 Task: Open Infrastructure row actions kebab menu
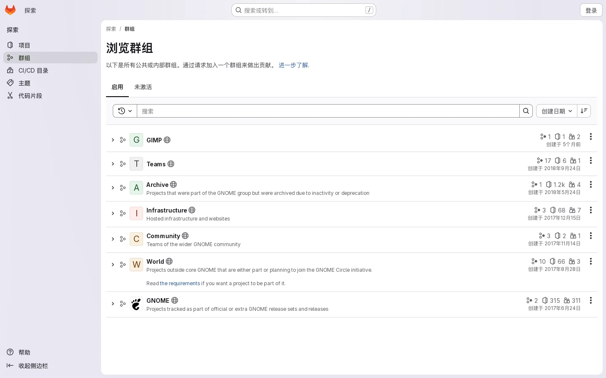point(591,210)
